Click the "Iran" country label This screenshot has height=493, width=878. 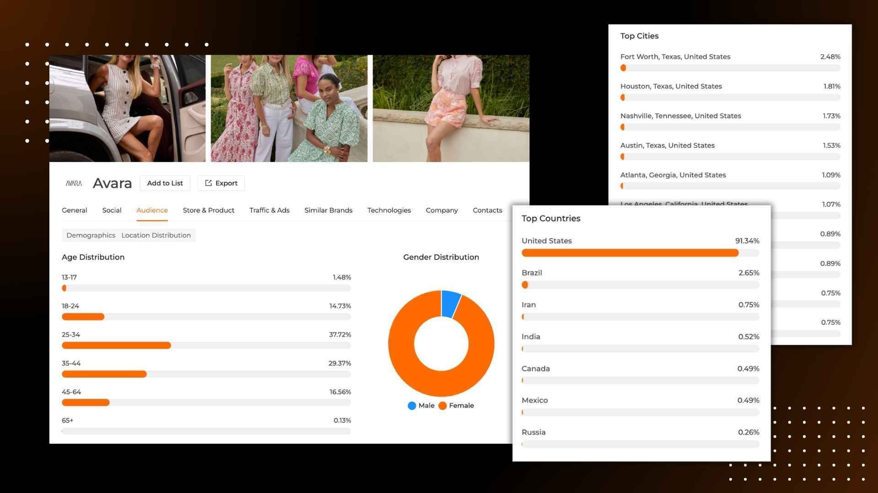pyautogui.click(x=529, y=304)
